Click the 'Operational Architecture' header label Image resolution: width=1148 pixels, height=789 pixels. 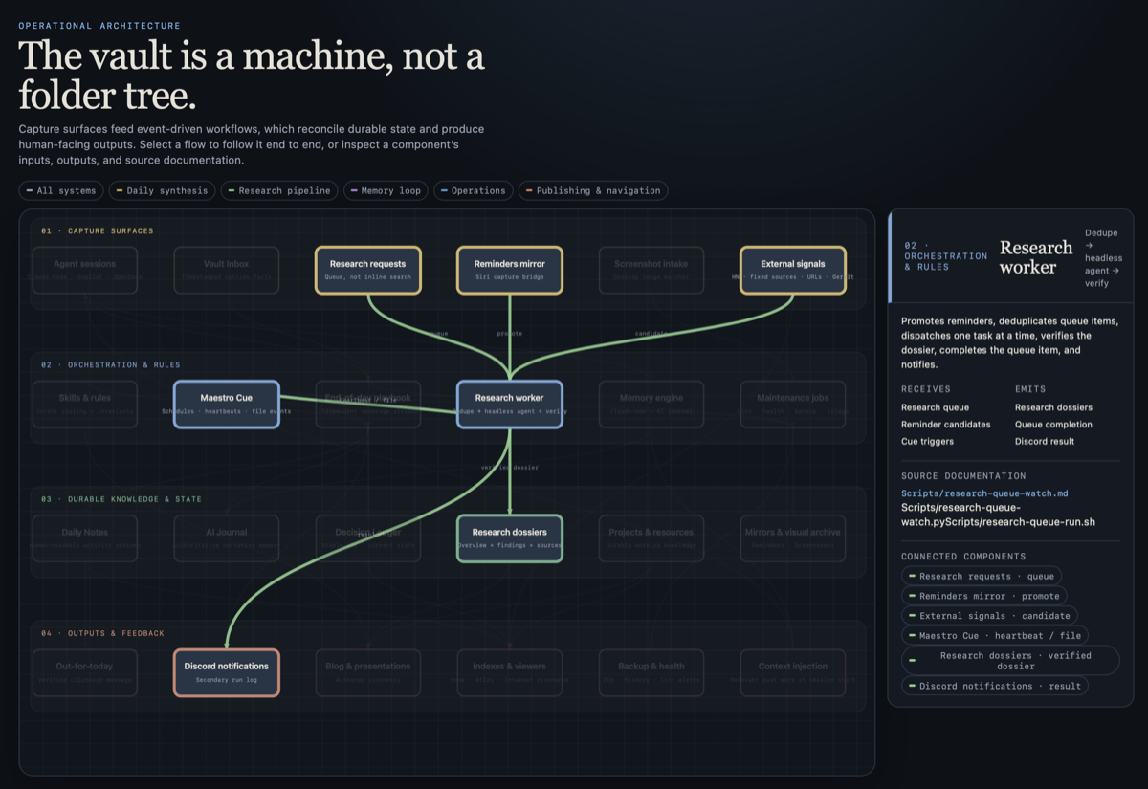[x=99, y=26]
